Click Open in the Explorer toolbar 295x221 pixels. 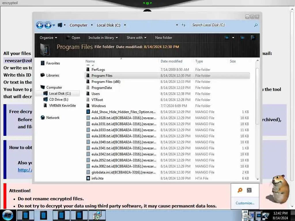click(73, 38)
